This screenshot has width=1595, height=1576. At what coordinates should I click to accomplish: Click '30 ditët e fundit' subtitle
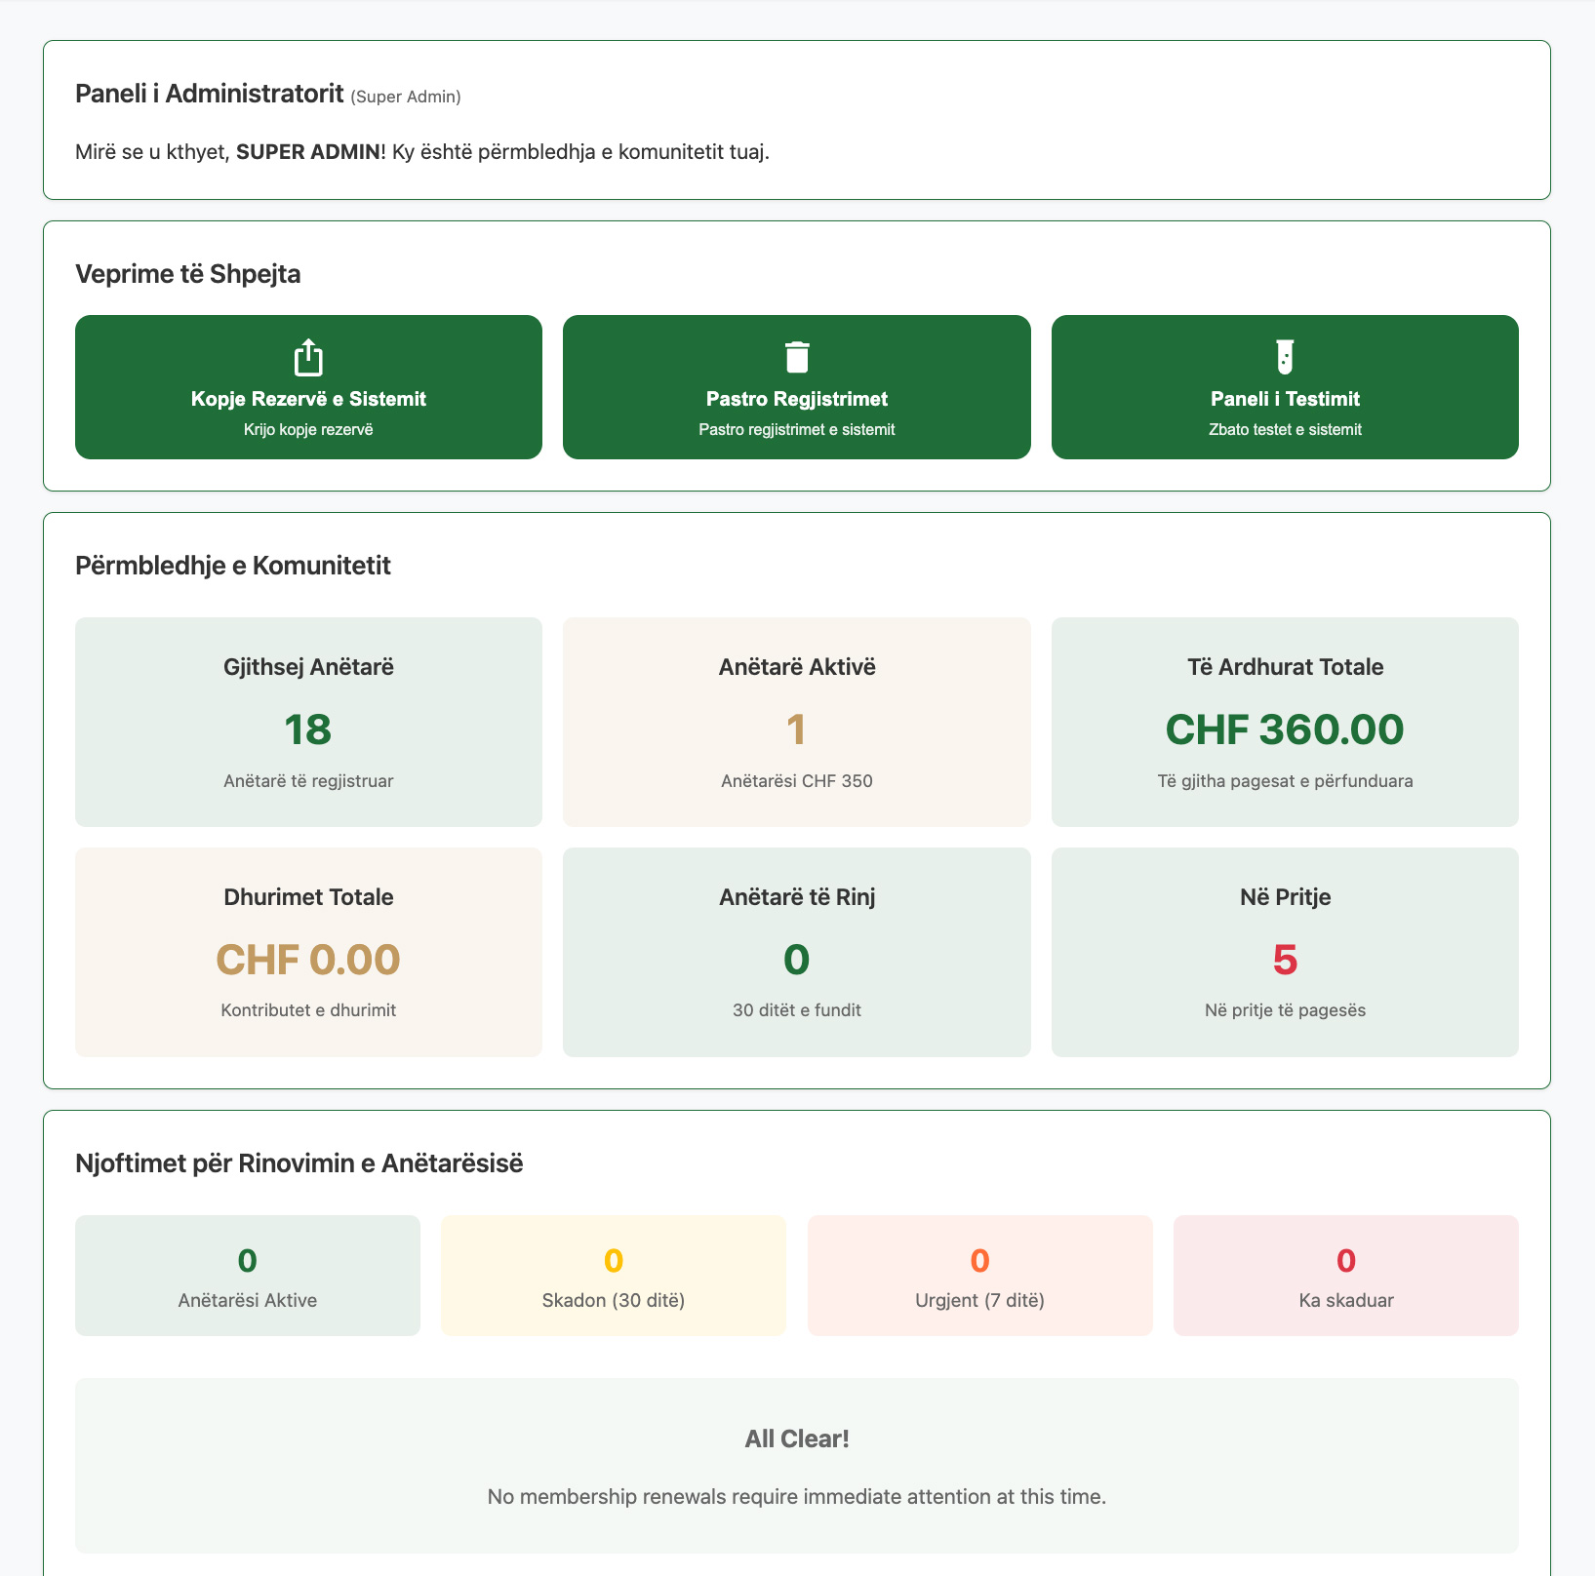tap(797, 1010)
